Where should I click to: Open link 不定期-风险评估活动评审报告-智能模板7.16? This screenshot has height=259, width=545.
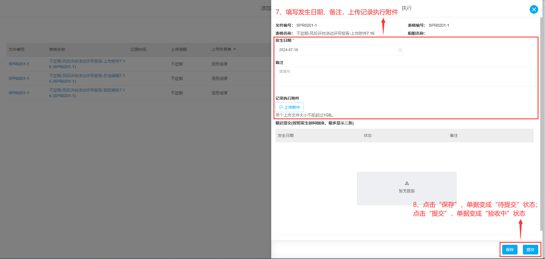(87, 93)
